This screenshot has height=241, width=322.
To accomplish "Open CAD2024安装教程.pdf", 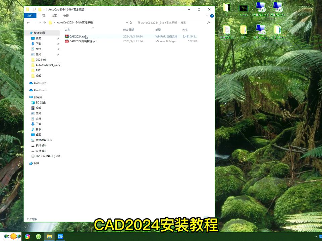I will [82, 41].
